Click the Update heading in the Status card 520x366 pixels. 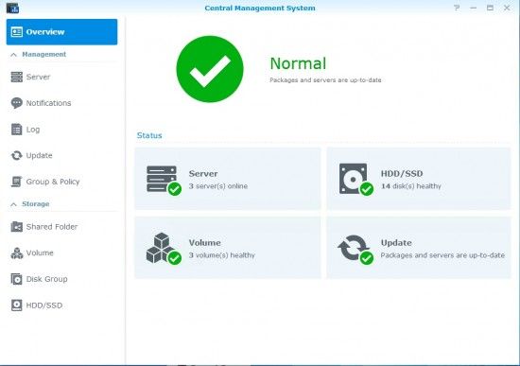pyautogui.click(x=396, y=242)
